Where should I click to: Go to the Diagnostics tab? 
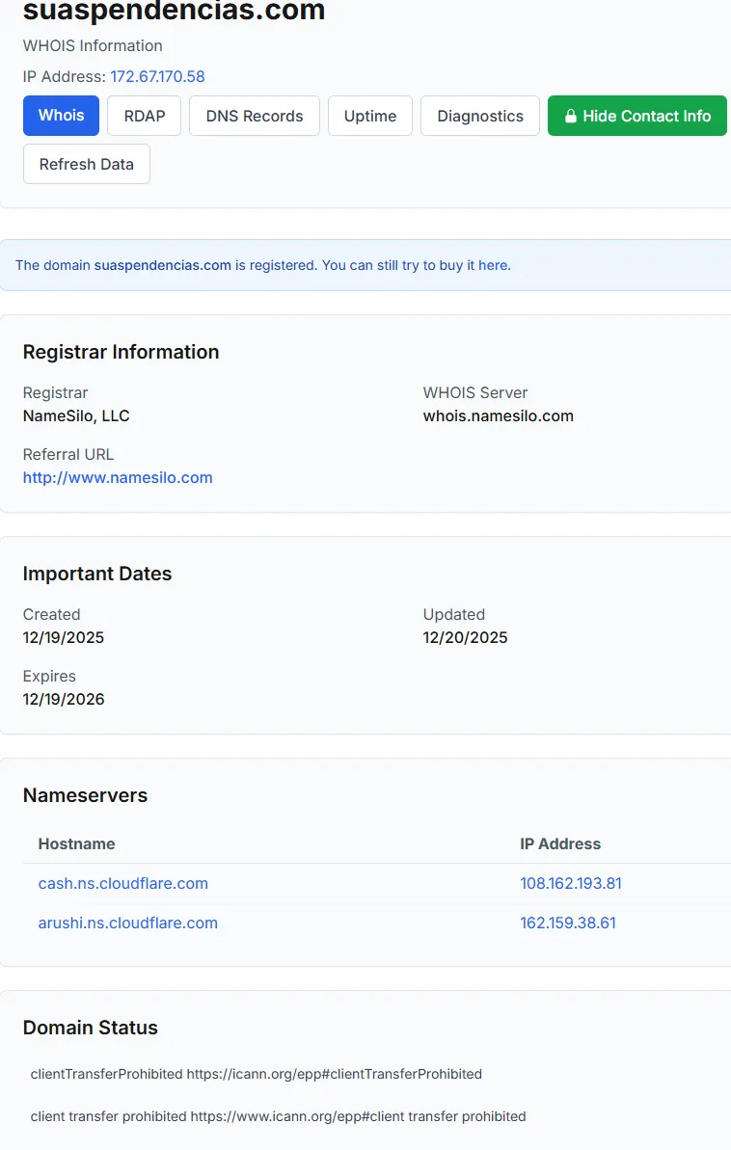(479, 116)
